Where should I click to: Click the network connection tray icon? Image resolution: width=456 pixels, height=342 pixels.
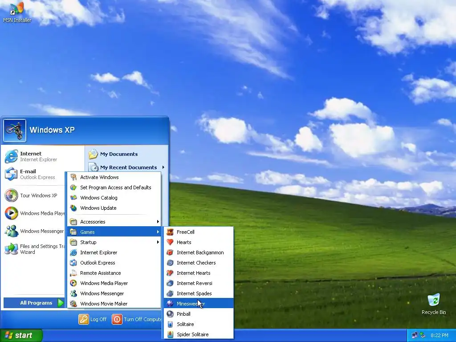coord(415,335)
